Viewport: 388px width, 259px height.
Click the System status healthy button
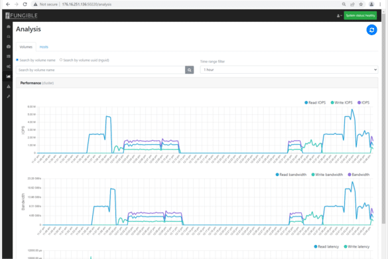pos(360,16)
